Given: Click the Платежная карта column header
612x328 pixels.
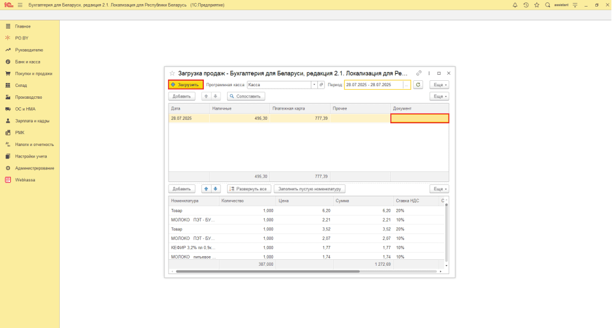Looking at the screenshot, I should pyautogui.click(x=300, y=108).
